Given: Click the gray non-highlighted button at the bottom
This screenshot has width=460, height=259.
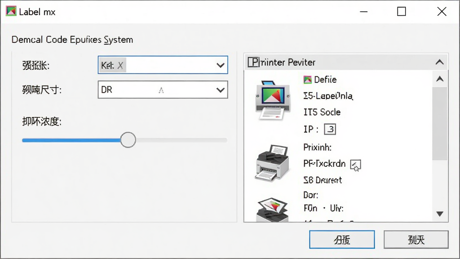Looking at the screenshot, I should (x=416, y=240).
